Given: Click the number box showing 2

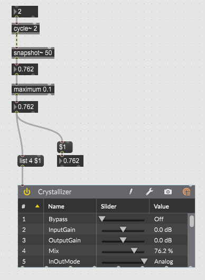Looking at the screenshot, I should coord(25,12).
